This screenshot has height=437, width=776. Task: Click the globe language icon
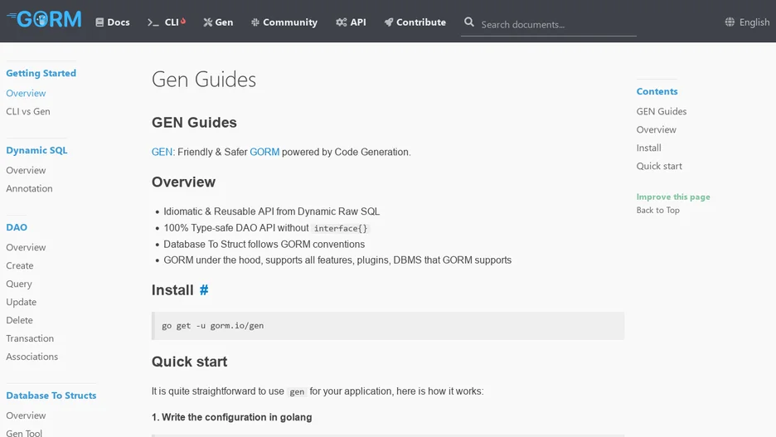(730, 22)
